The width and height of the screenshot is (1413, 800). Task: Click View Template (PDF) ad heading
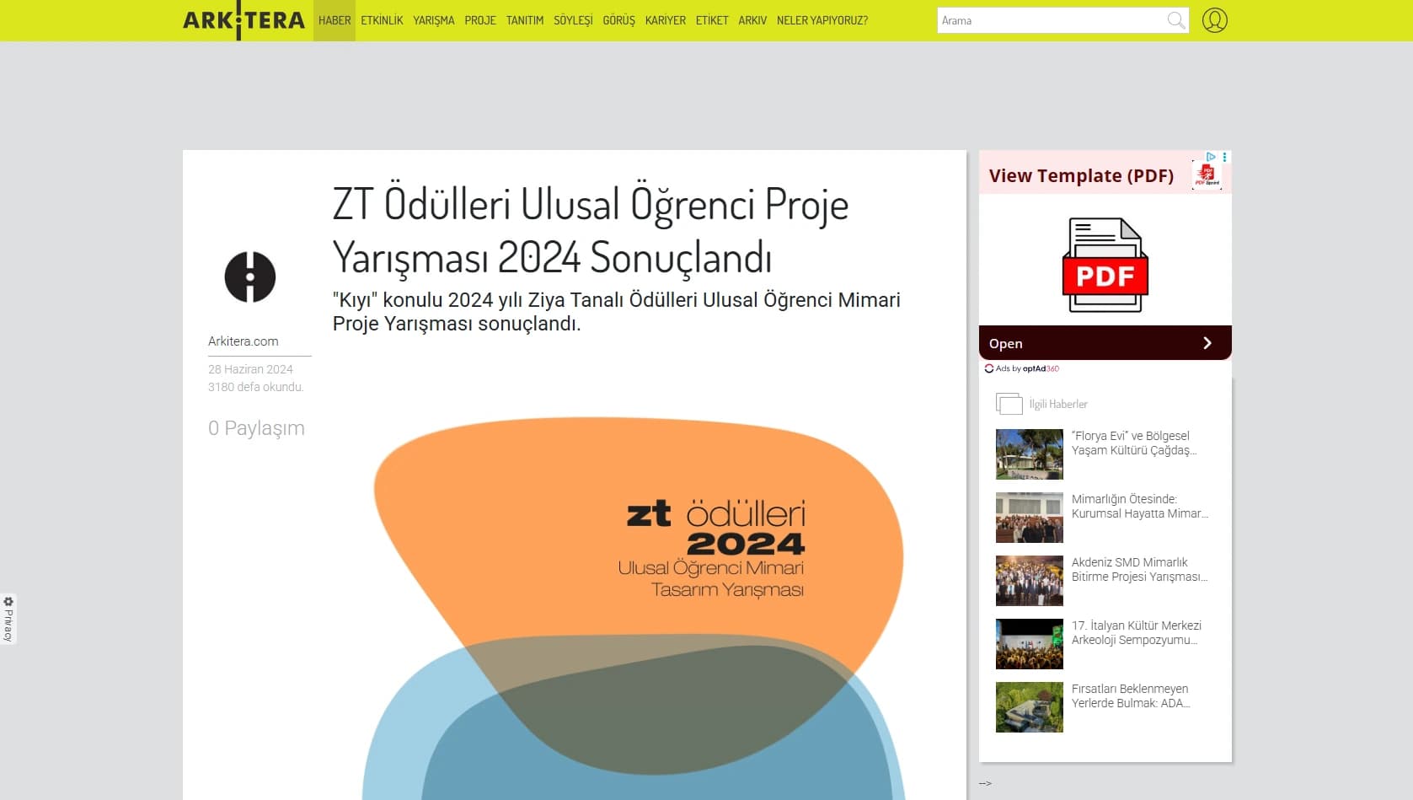pyautogui.click(x=1081, y=175)
